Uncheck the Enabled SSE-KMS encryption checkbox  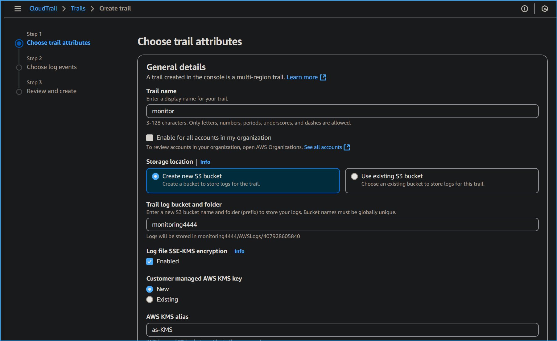[150, 261]
